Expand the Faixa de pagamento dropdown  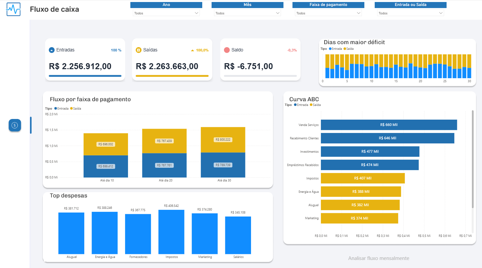click(x=328, y=13)
